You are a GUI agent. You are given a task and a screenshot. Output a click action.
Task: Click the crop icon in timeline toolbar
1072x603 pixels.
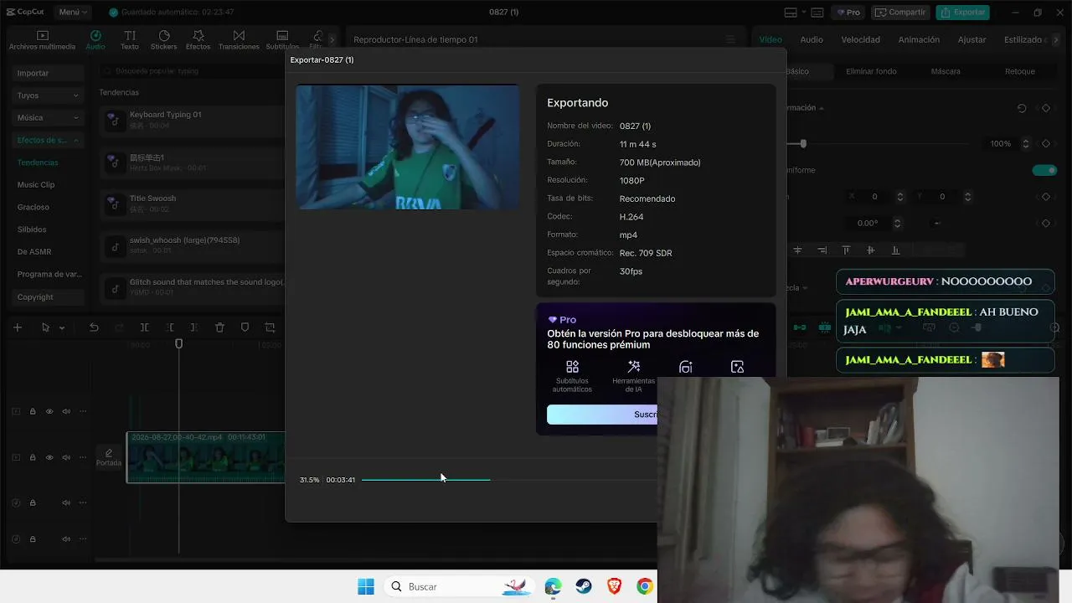click(270, 327)
